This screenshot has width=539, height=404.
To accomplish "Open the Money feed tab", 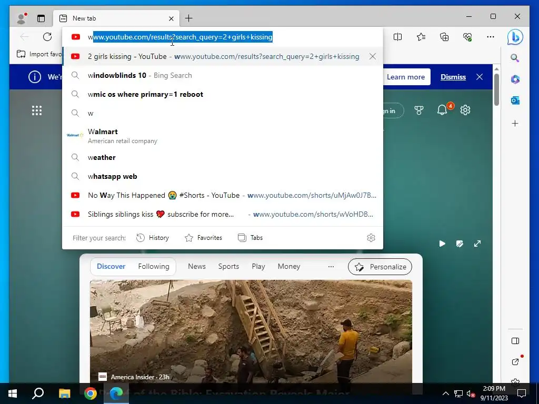I will 289,266.
